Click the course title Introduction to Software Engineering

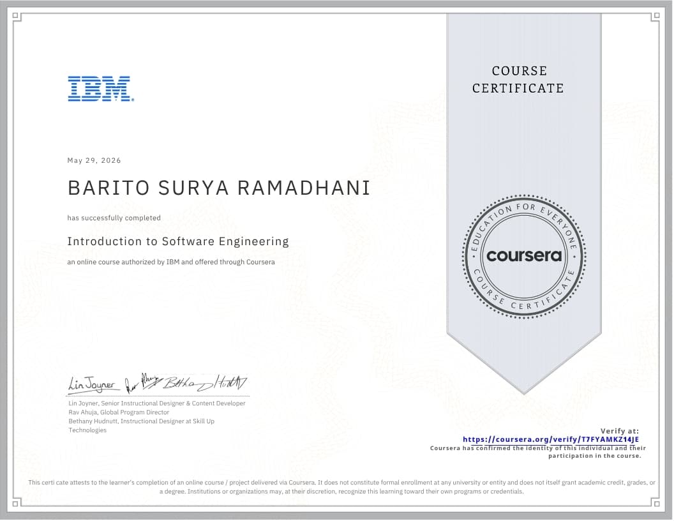[x=178, y=241]
